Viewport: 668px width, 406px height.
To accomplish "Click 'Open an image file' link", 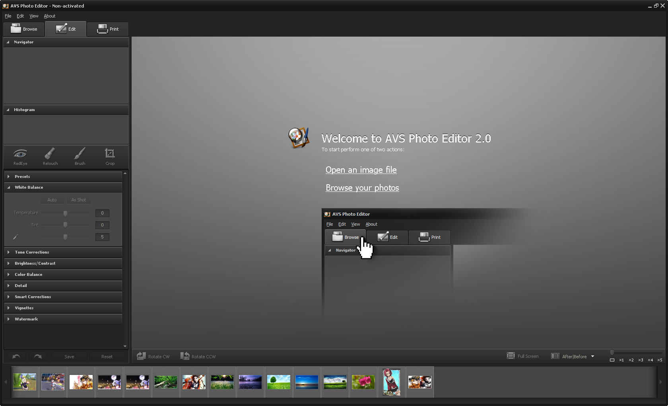I will (361, 170).
